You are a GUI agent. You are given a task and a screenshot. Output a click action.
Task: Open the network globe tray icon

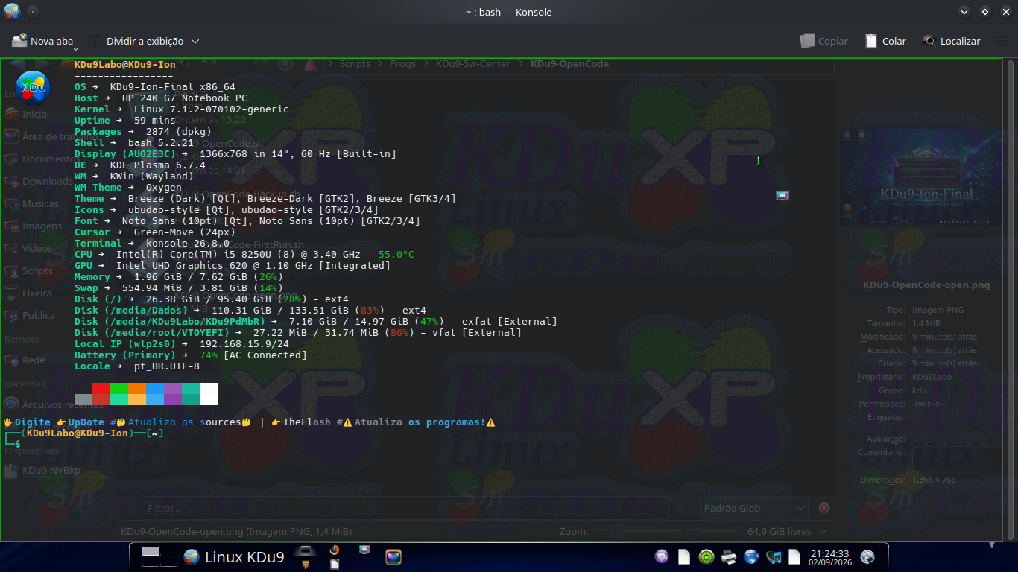click(x=751, y=556)
